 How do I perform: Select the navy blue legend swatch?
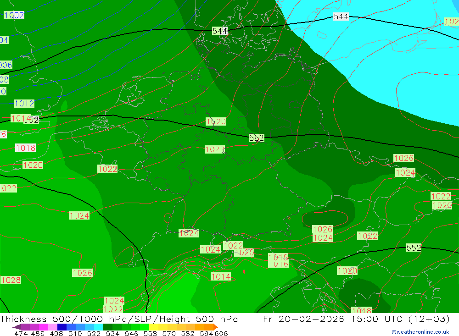62,327
